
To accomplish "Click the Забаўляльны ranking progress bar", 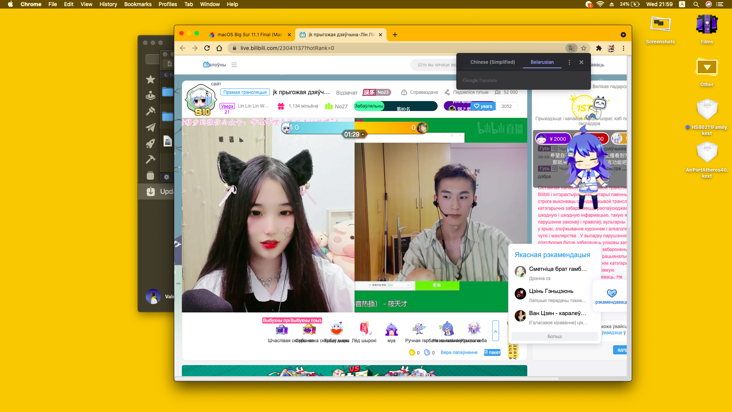I will (x=396, y=106).
